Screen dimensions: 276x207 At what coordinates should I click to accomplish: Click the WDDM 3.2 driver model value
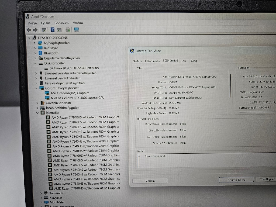pos(265,108)
